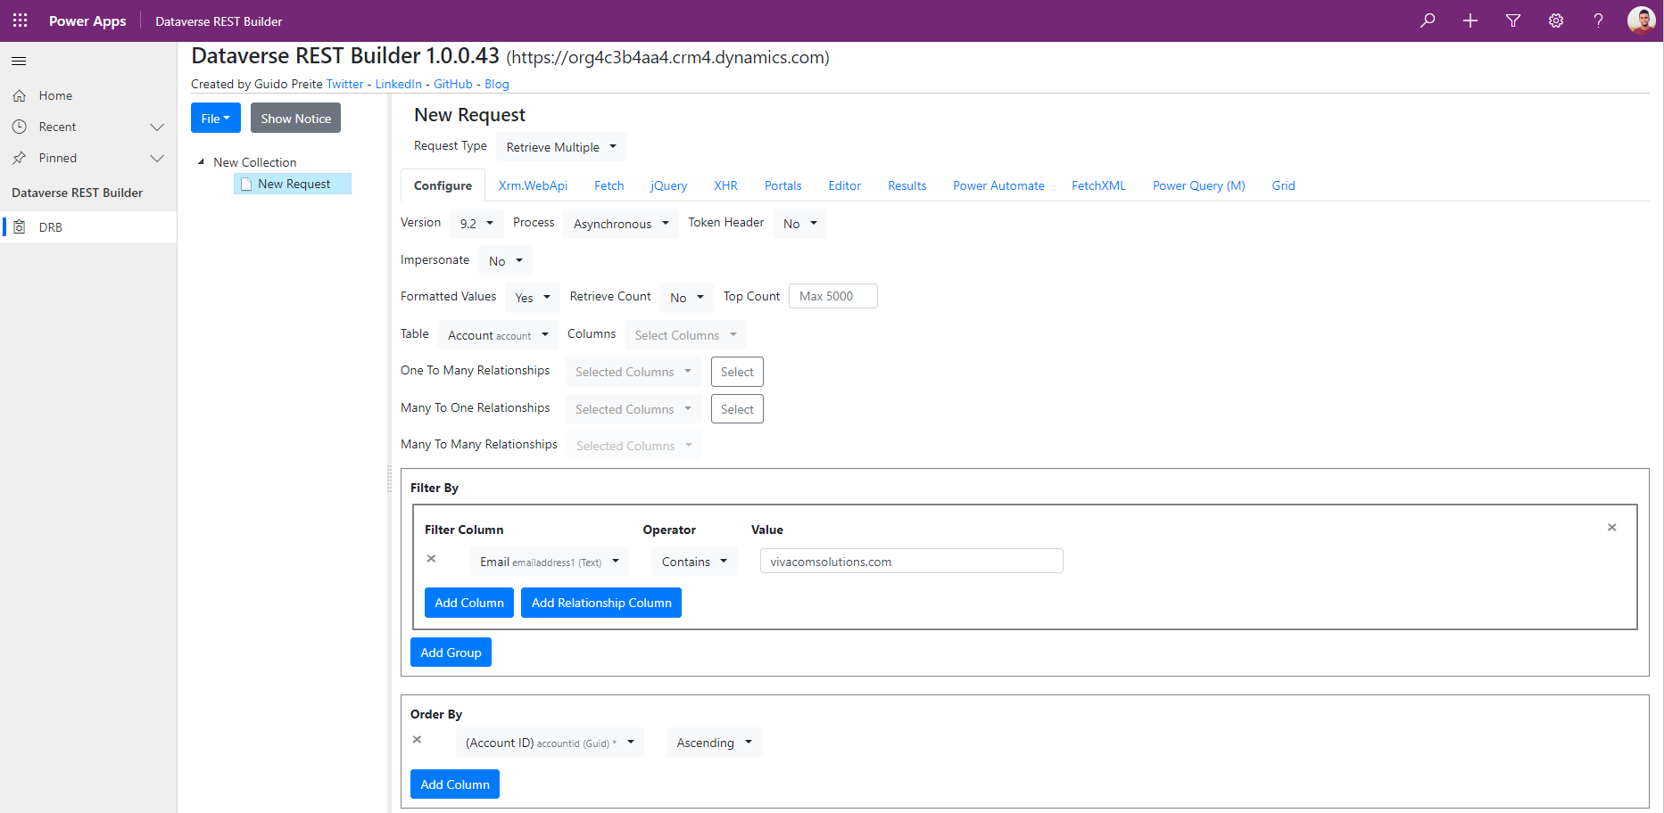Screen dimensions: 1664x813
Task: Collapse the navigation with the hamburger icon
Action: [x=18, y=61]
